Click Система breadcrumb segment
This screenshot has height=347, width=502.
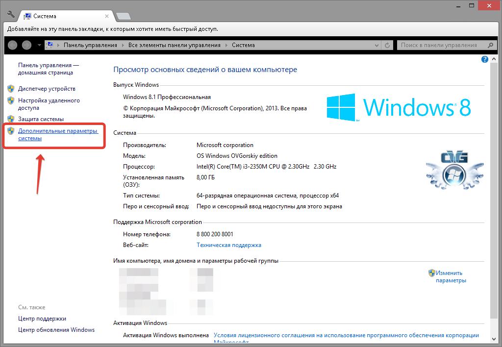coord(243,45)
